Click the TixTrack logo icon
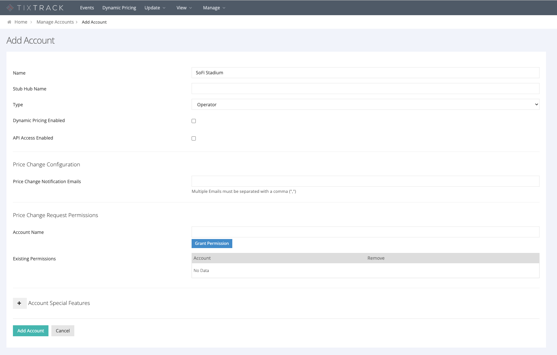 [10, 7]
